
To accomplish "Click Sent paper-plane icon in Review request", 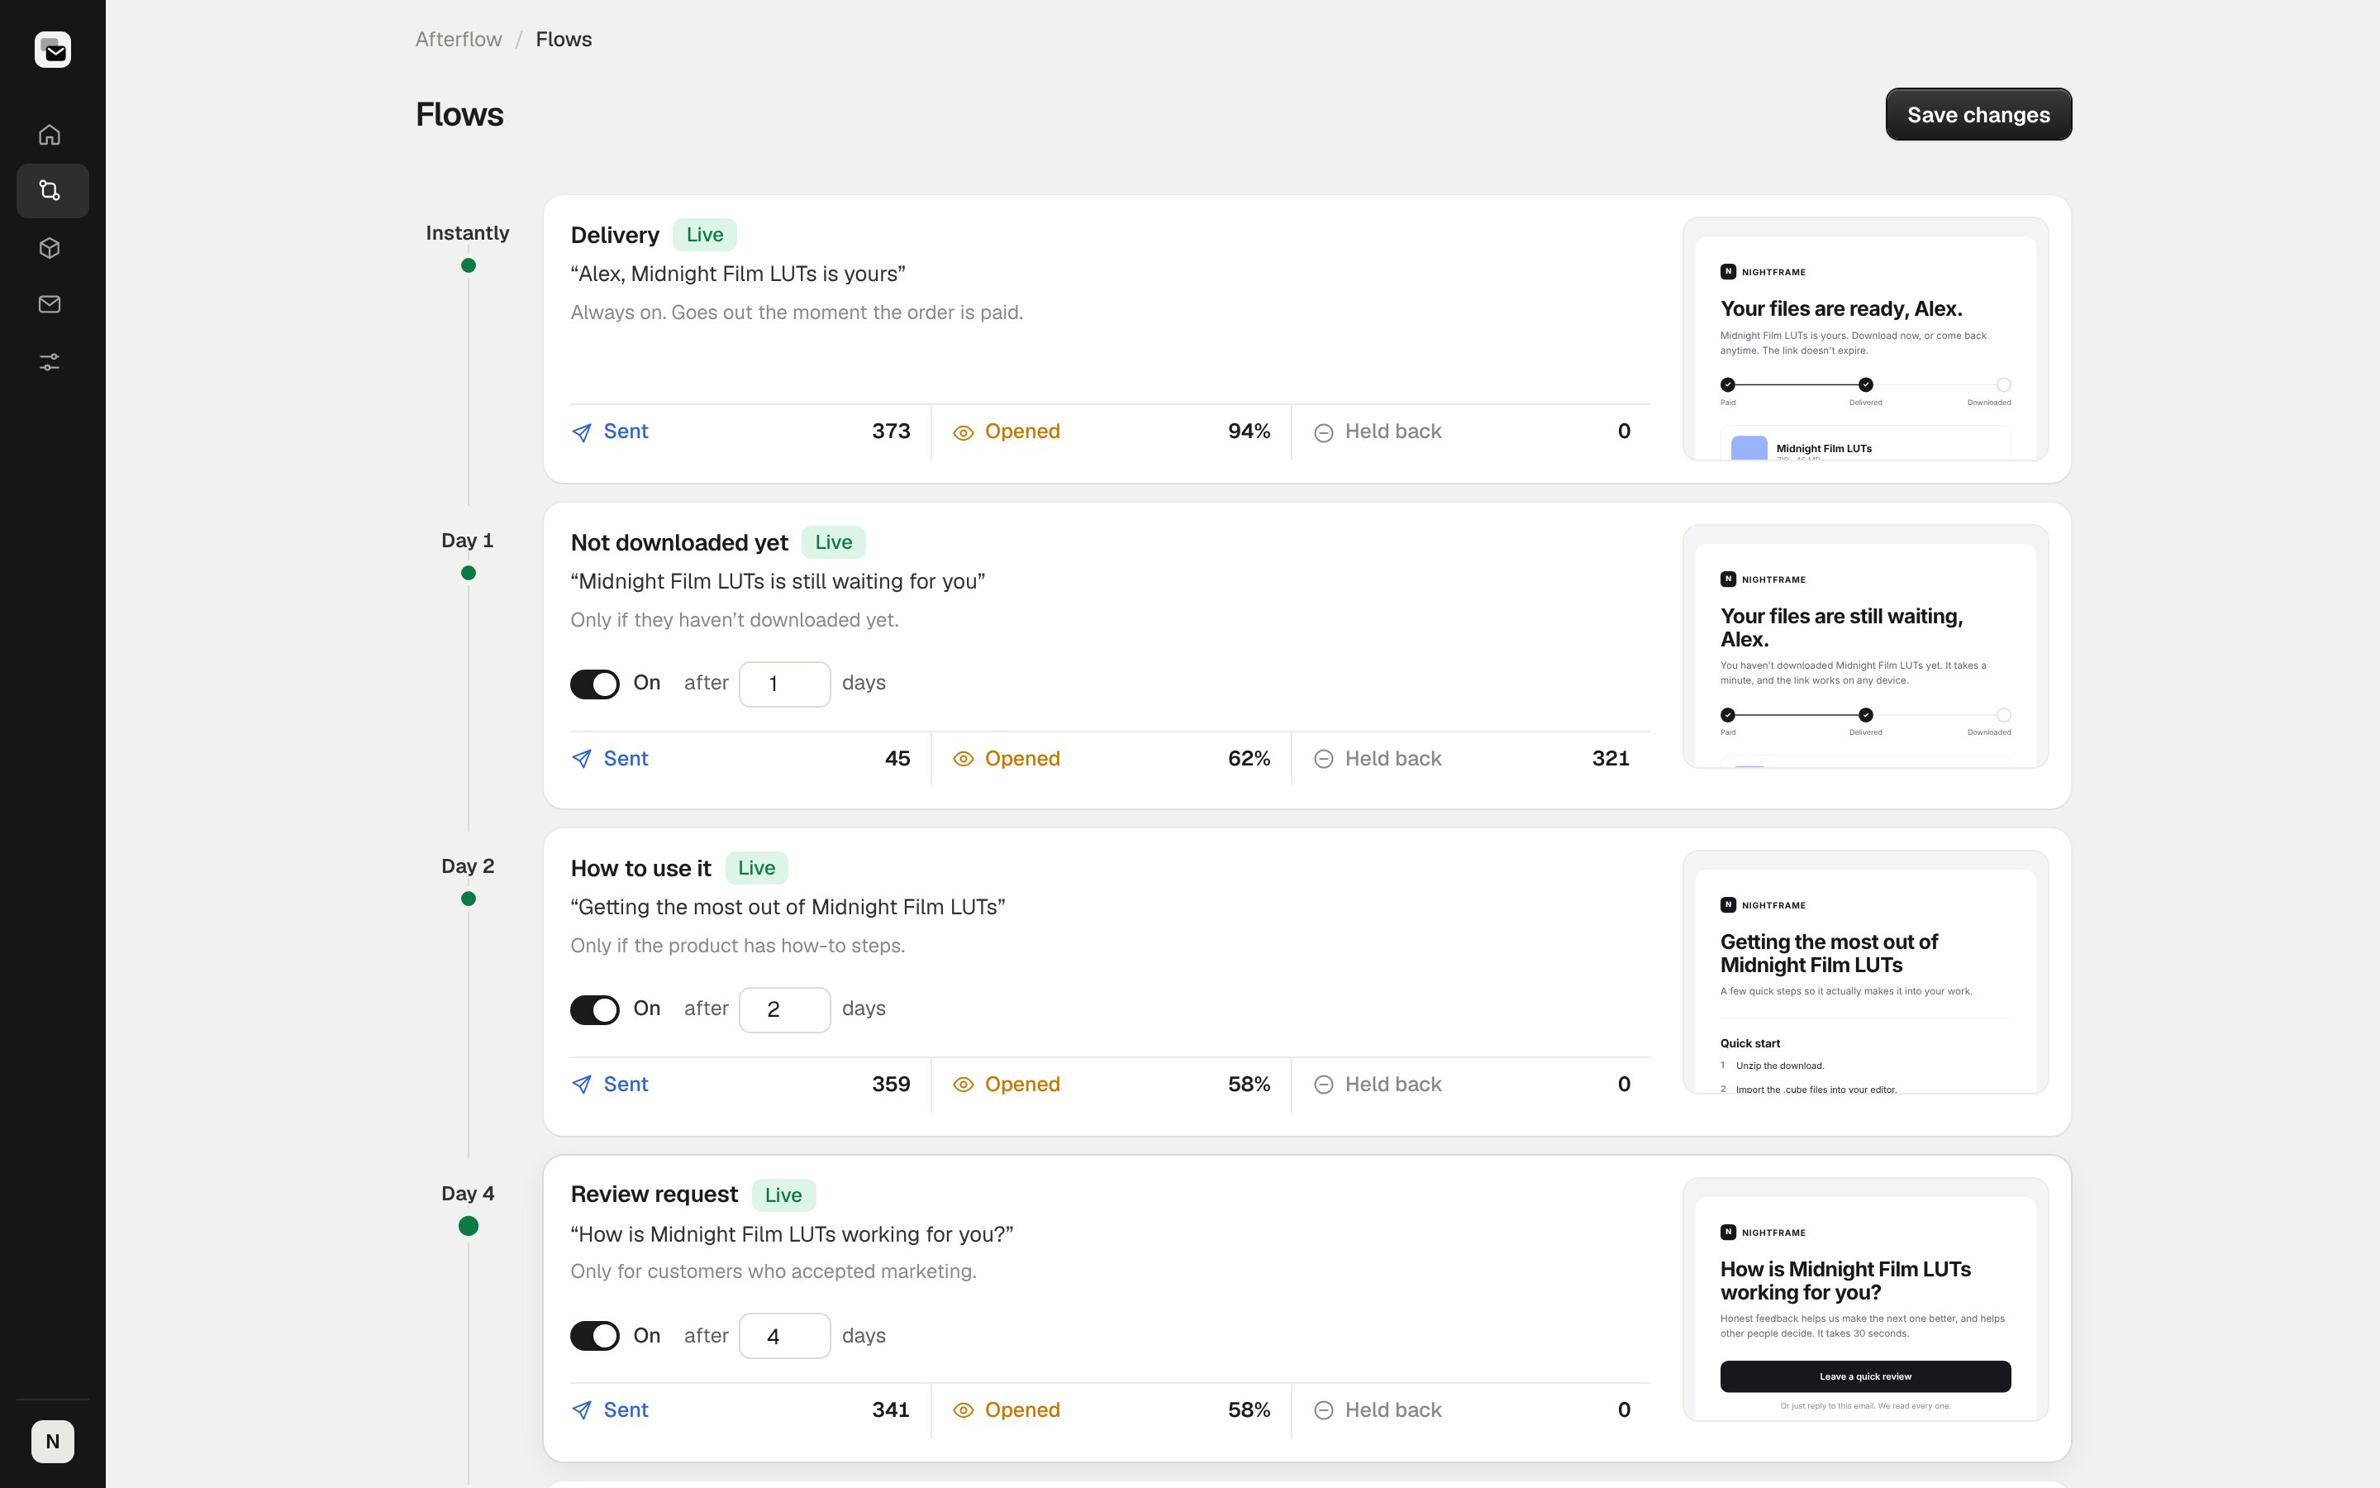I will click(583, 1410).
